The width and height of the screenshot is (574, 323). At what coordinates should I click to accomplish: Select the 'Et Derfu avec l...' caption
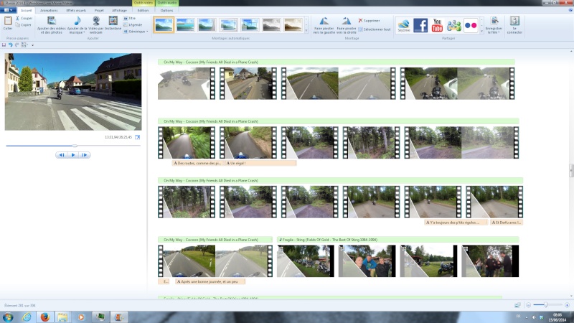point(507,223)
